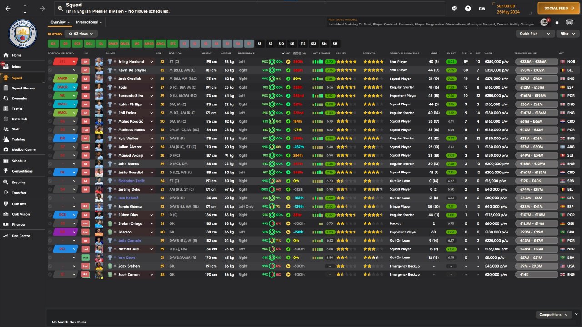Open Inbox from the sidebar envelope icon
Viewport: 582px width, 327px height.
tap(5, 67)
